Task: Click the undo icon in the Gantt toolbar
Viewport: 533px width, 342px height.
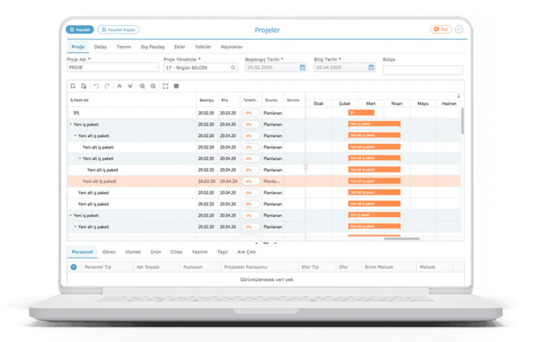Action: click(x=96, y=86)
